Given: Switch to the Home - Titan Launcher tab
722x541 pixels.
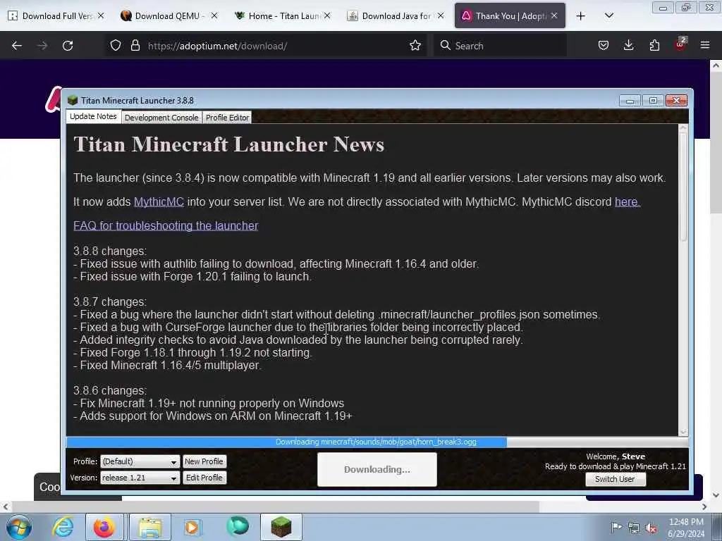Looking at the screenshot, I should [x=281, y=16].
